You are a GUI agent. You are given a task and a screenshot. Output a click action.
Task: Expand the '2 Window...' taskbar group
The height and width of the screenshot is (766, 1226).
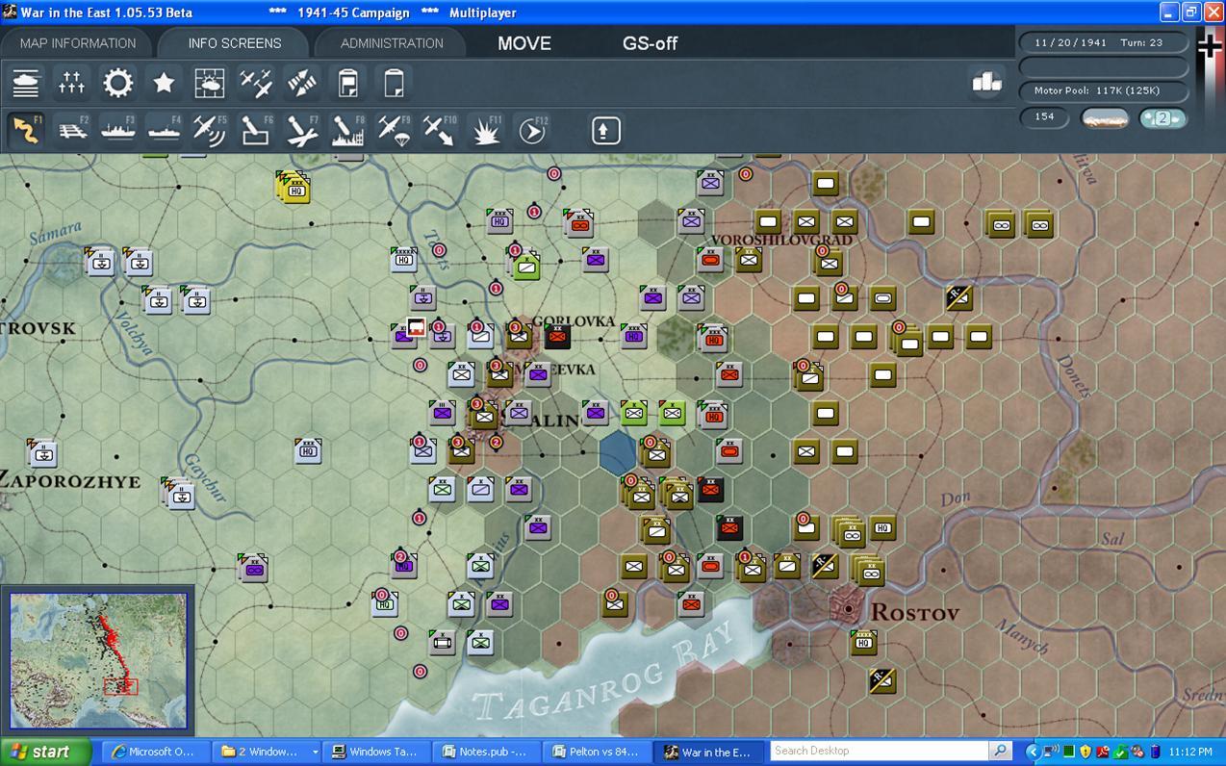[267, 752]
